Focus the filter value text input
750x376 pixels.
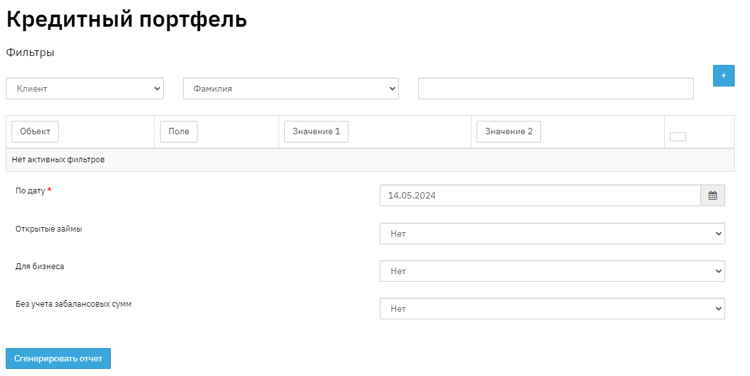coord(556,89)
